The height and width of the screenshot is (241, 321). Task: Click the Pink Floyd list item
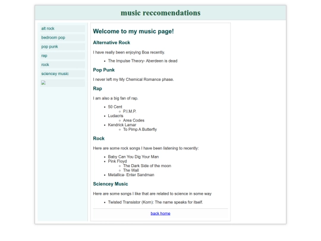[117, 161]
